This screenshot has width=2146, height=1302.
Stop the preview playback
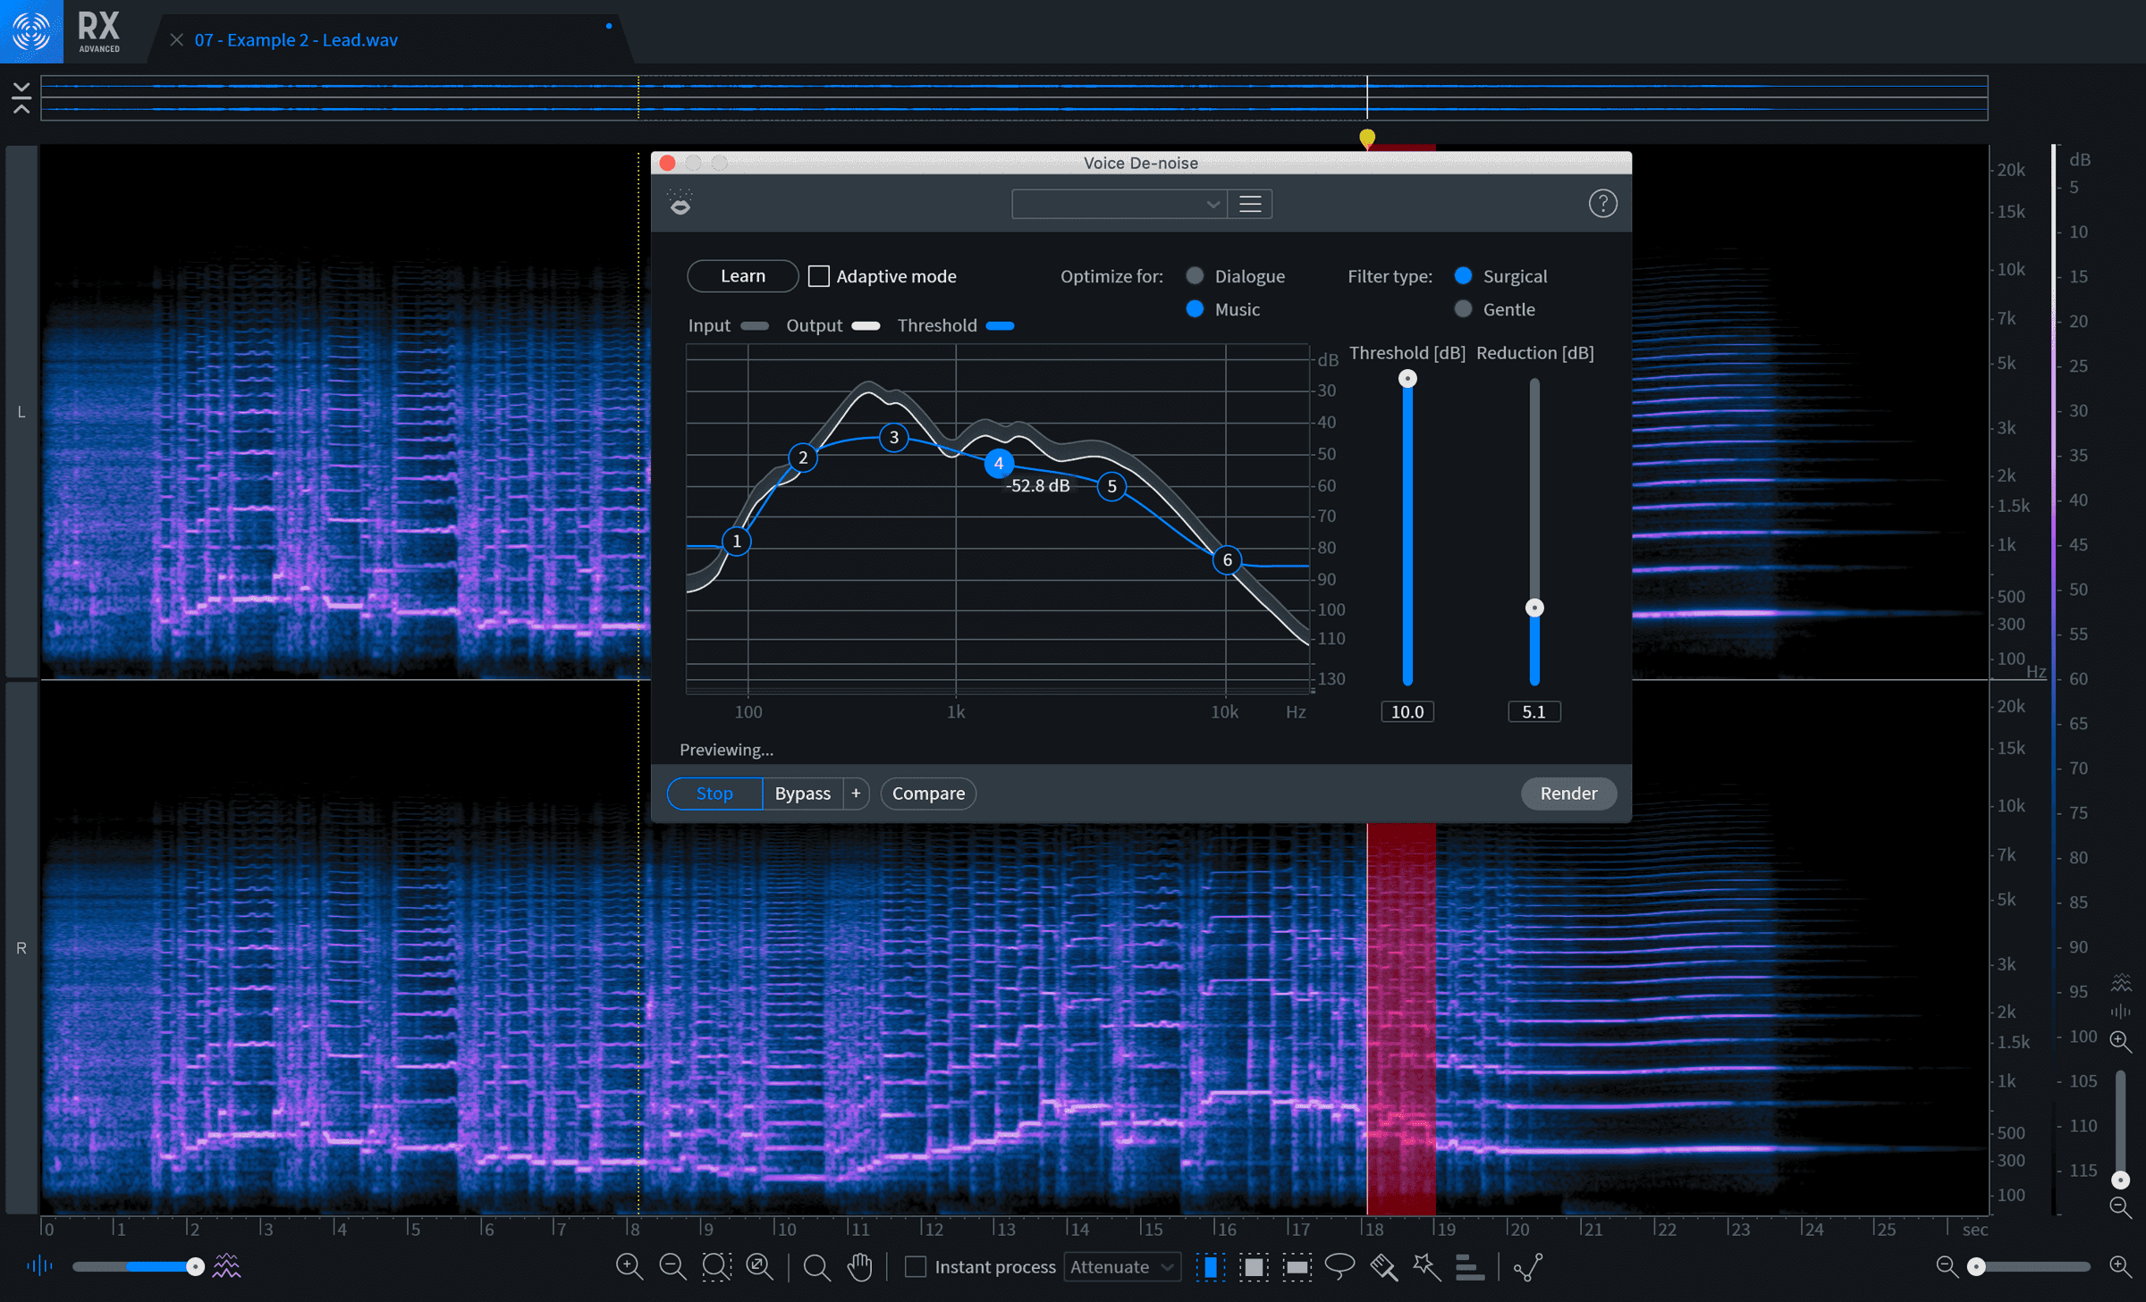pos(714,793)
